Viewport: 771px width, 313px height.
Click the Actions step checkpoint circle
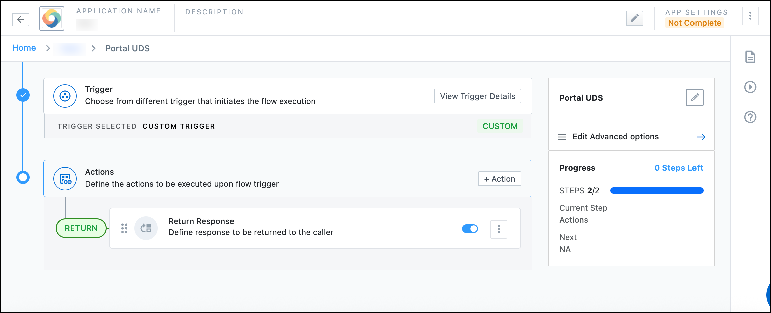click(23, 178)
